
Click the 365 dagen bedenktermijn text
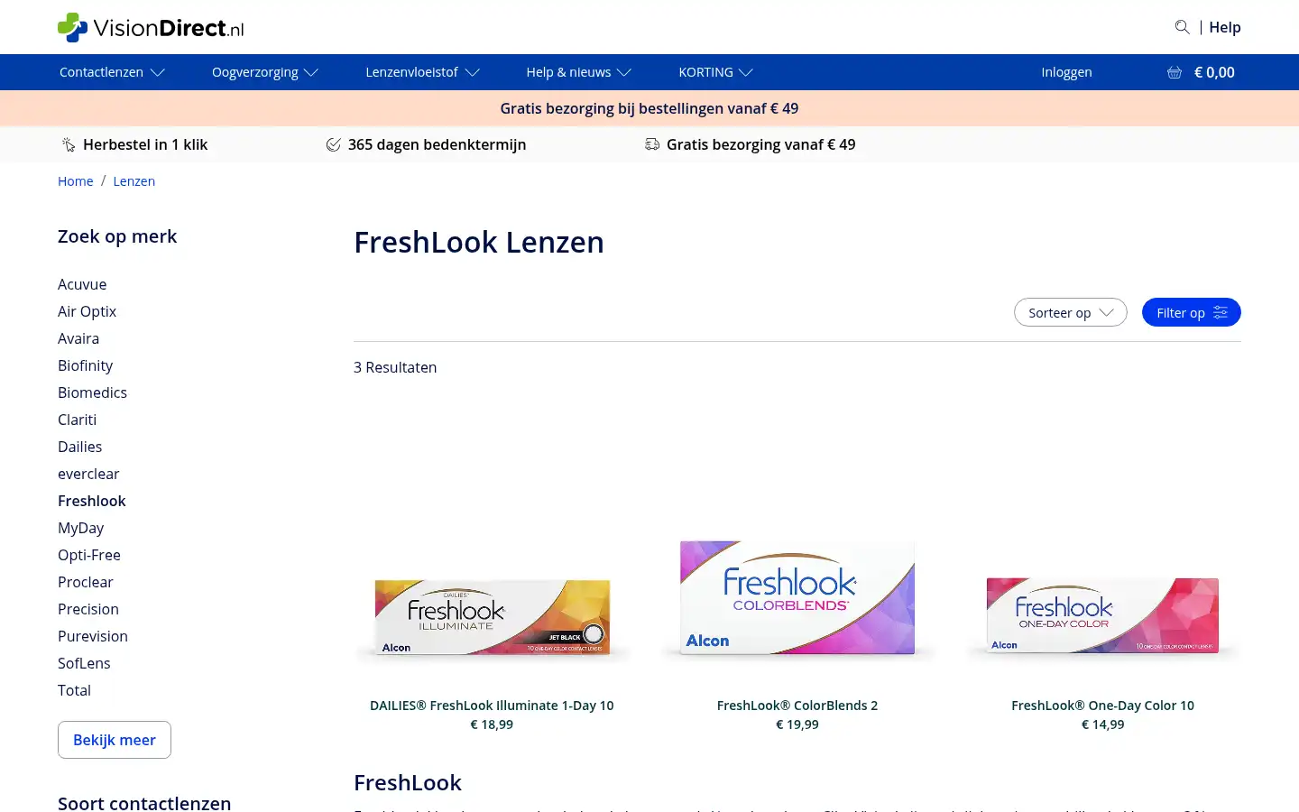click(437, 144)
